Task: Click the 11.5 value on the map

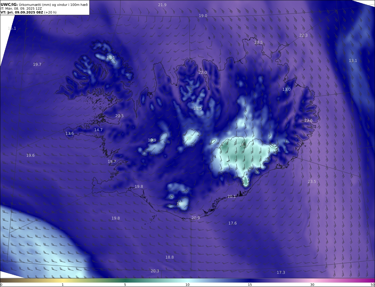Action: 198,109
